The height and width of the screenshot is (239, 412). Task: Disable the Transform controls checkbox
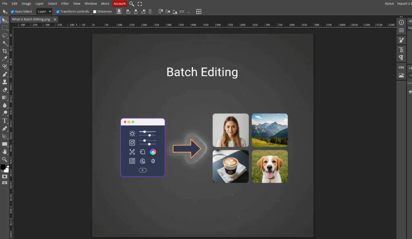[58, 12]
